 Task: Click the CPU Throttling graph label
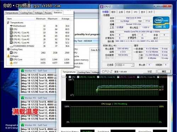pos(120,104)
